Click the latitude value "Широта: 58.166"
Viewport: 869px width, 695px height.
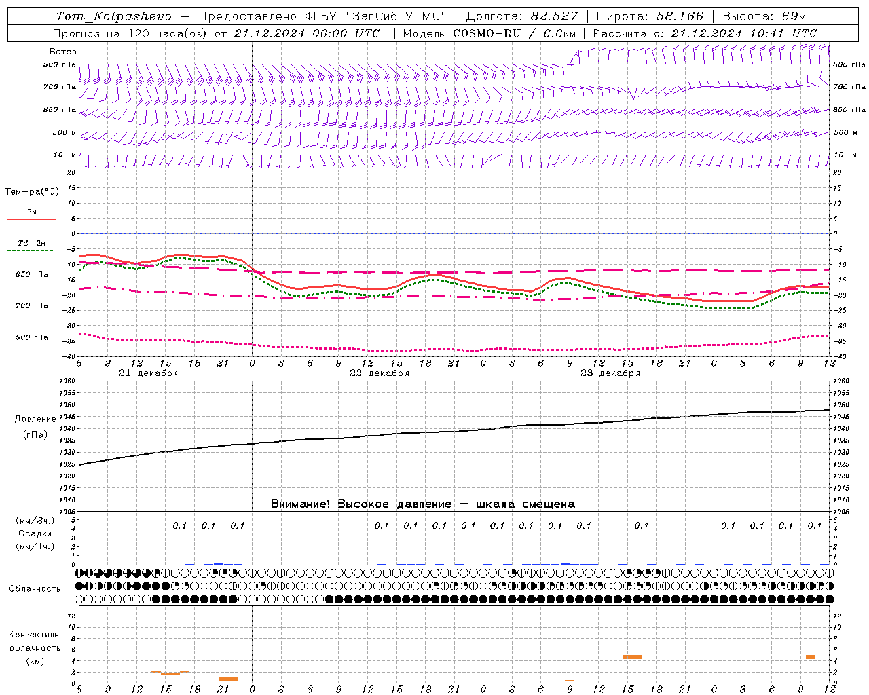click(x=651, y=16)
